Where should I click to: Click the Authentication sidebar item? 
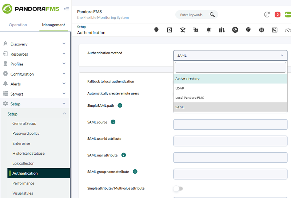coord(39,173)
